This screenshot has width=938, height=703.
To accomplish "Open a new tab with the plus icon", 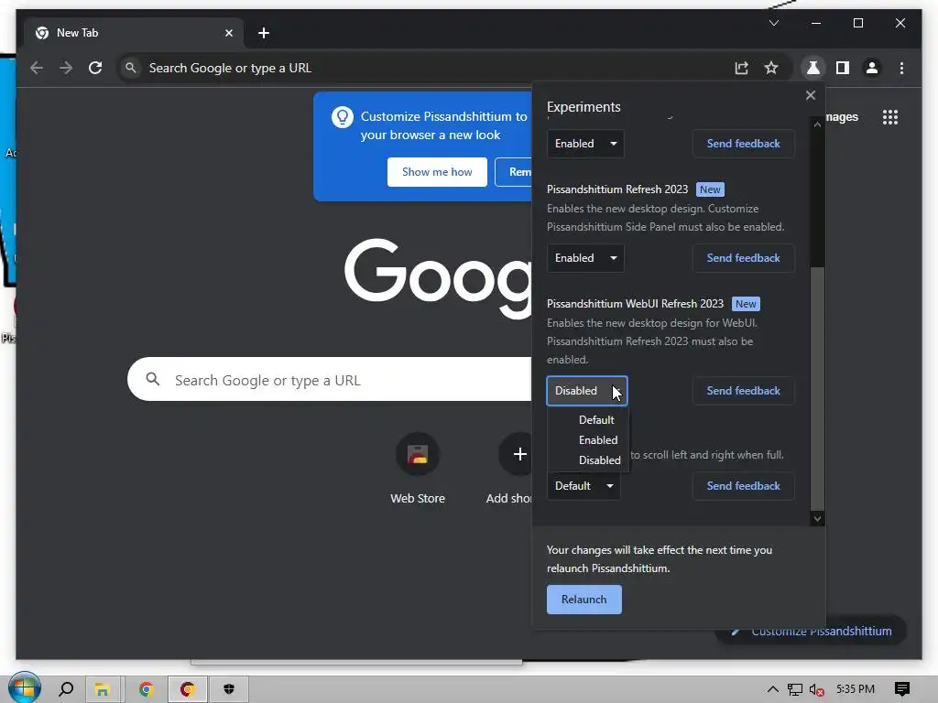I will 264,33.
